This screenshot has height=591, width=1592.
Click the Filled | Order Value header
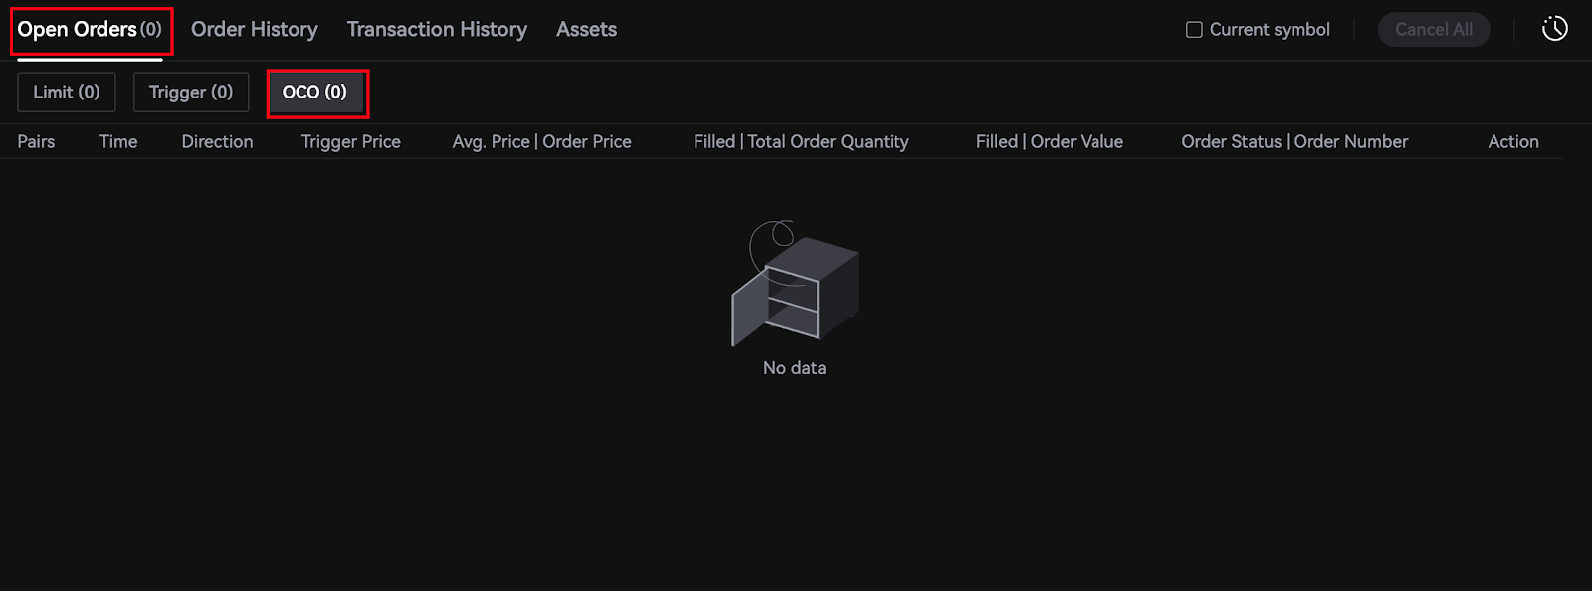point(1050,142)
